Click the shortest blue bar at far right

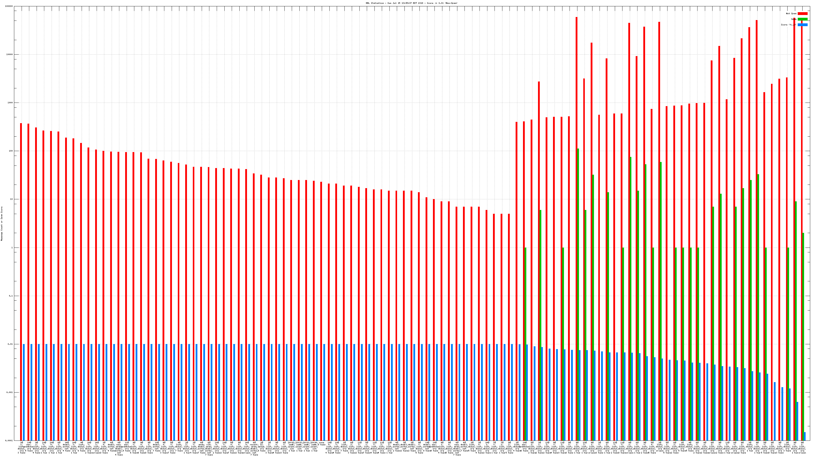pos(805,436)
